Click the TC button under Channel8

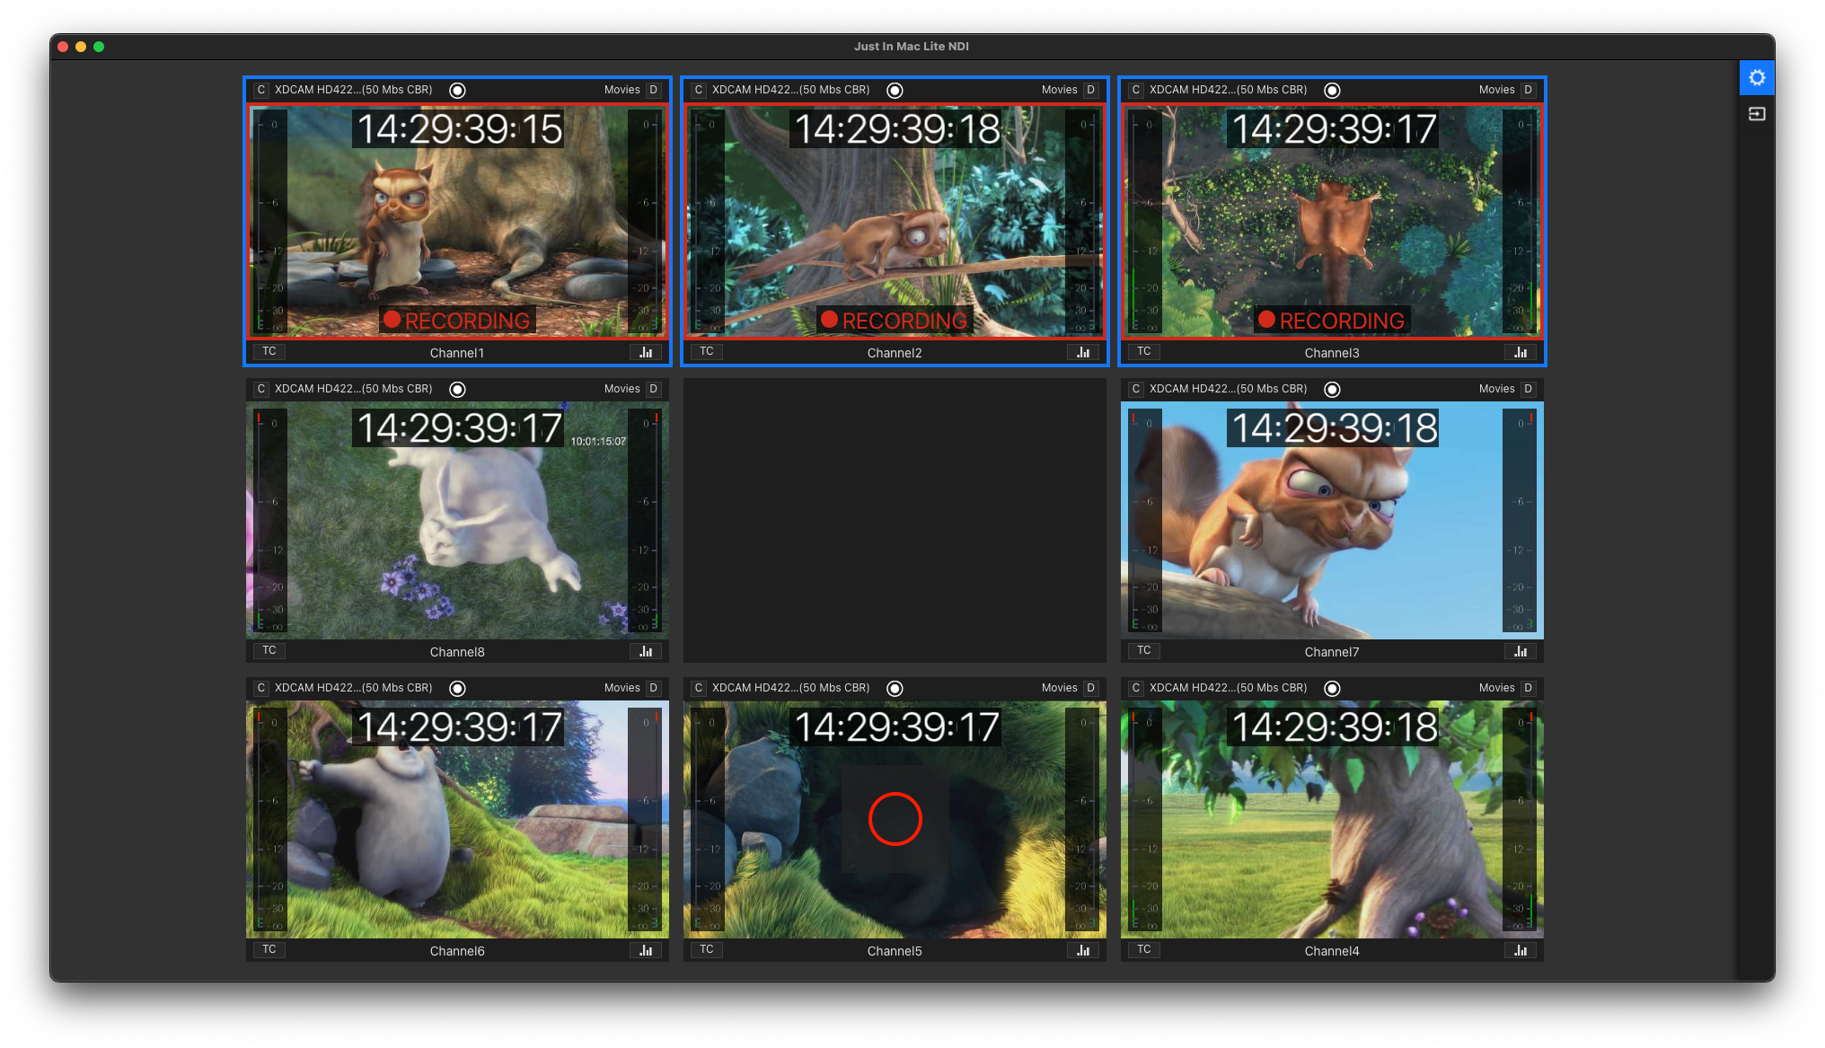point(269,650)
